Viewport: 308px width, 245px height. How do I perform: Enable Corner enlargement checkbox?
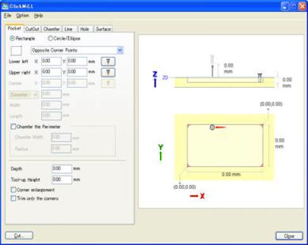(x=13, y=189)
